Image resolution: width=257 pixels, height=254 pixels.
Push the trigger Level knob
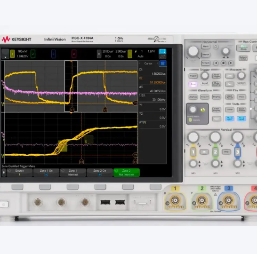pyautogui.click(x=205, y=76)
